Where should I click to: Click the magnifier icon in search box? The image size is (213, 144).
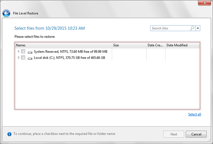[192, 28]
